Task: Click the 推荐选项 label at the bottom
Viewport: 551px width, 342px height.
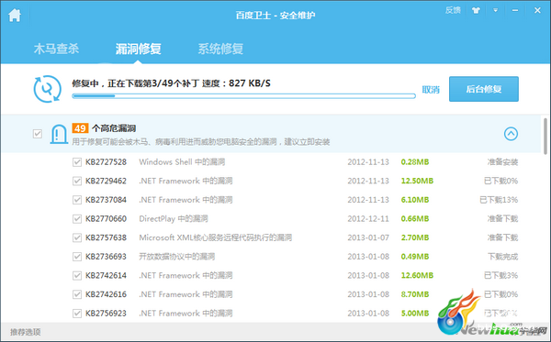Action: click(x=26, y=332)
